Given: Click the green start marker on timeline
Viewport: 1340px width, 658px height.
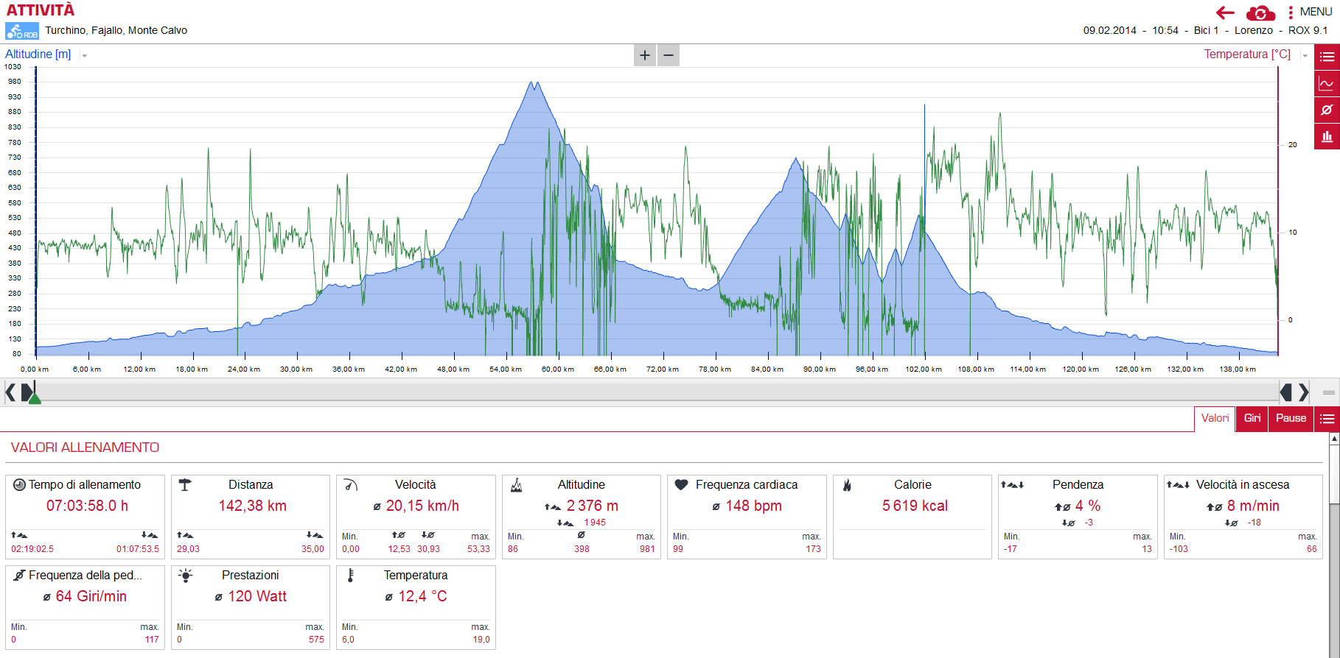Looking at the screenshot, I should point(34,397).
